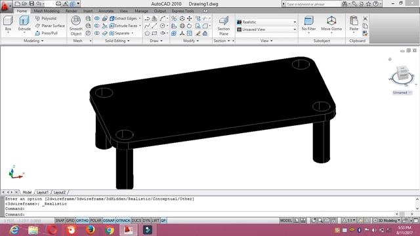Toggle QP quick properties
This screenshot has width=420, height=236.
[163, 220]
